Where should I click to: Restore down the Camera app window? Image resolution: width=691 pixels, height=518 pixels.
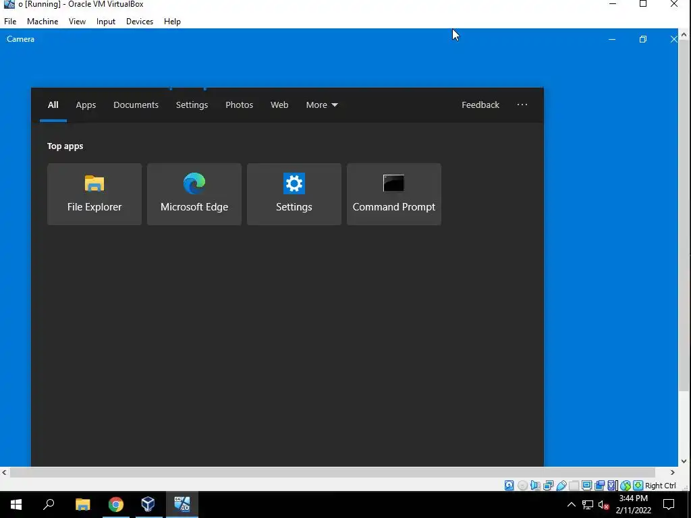643,39
